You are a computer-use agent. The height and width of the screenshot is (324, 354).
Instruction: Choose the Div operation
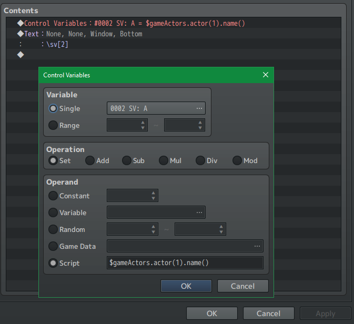pos(200,160)
